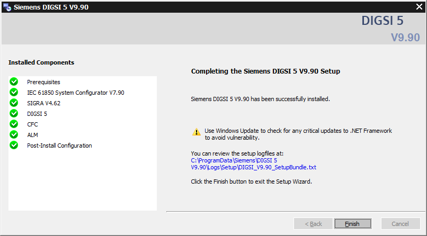Select the Post-Install Configuration item
The width and height of the screenshot is (427, 236).
pyautogui.click(x=59, y=146)
